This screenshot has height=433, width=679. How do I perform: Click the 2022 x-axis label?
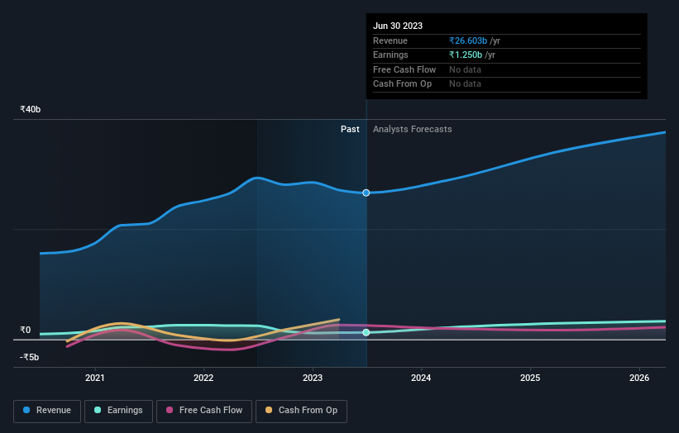tap(203, 378)
